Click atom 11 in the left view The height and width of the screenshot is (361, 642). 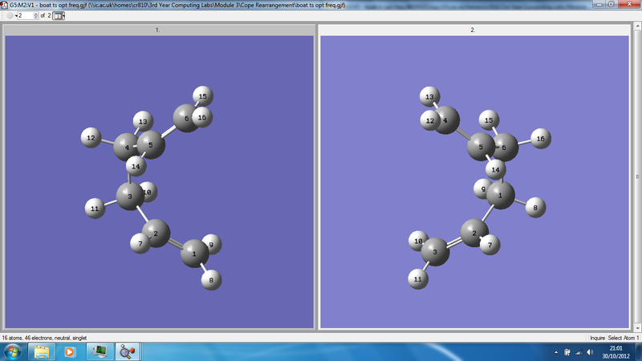[x=95, y=208]
